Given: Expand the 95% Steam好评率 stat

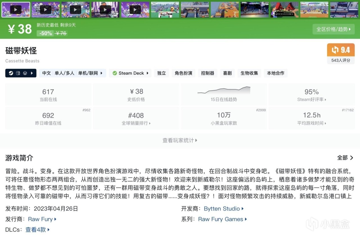Looking at the screenshot, I should (x=312, y=95).
